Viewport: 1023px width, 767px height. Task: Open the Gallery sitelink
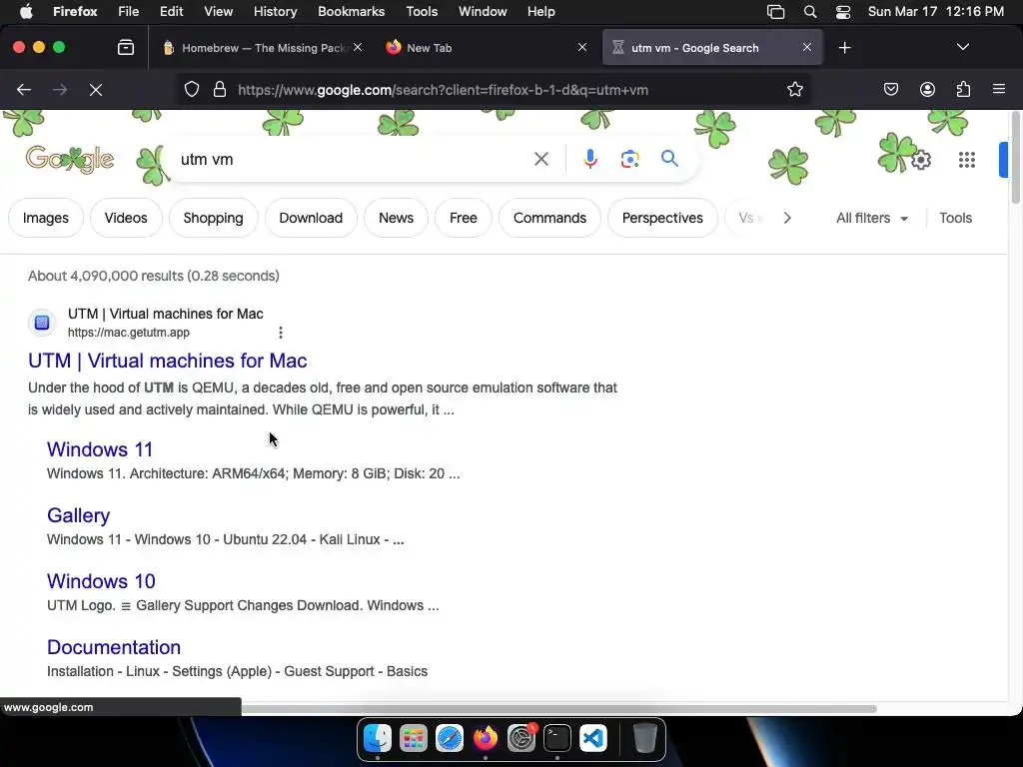coord(78,515)
